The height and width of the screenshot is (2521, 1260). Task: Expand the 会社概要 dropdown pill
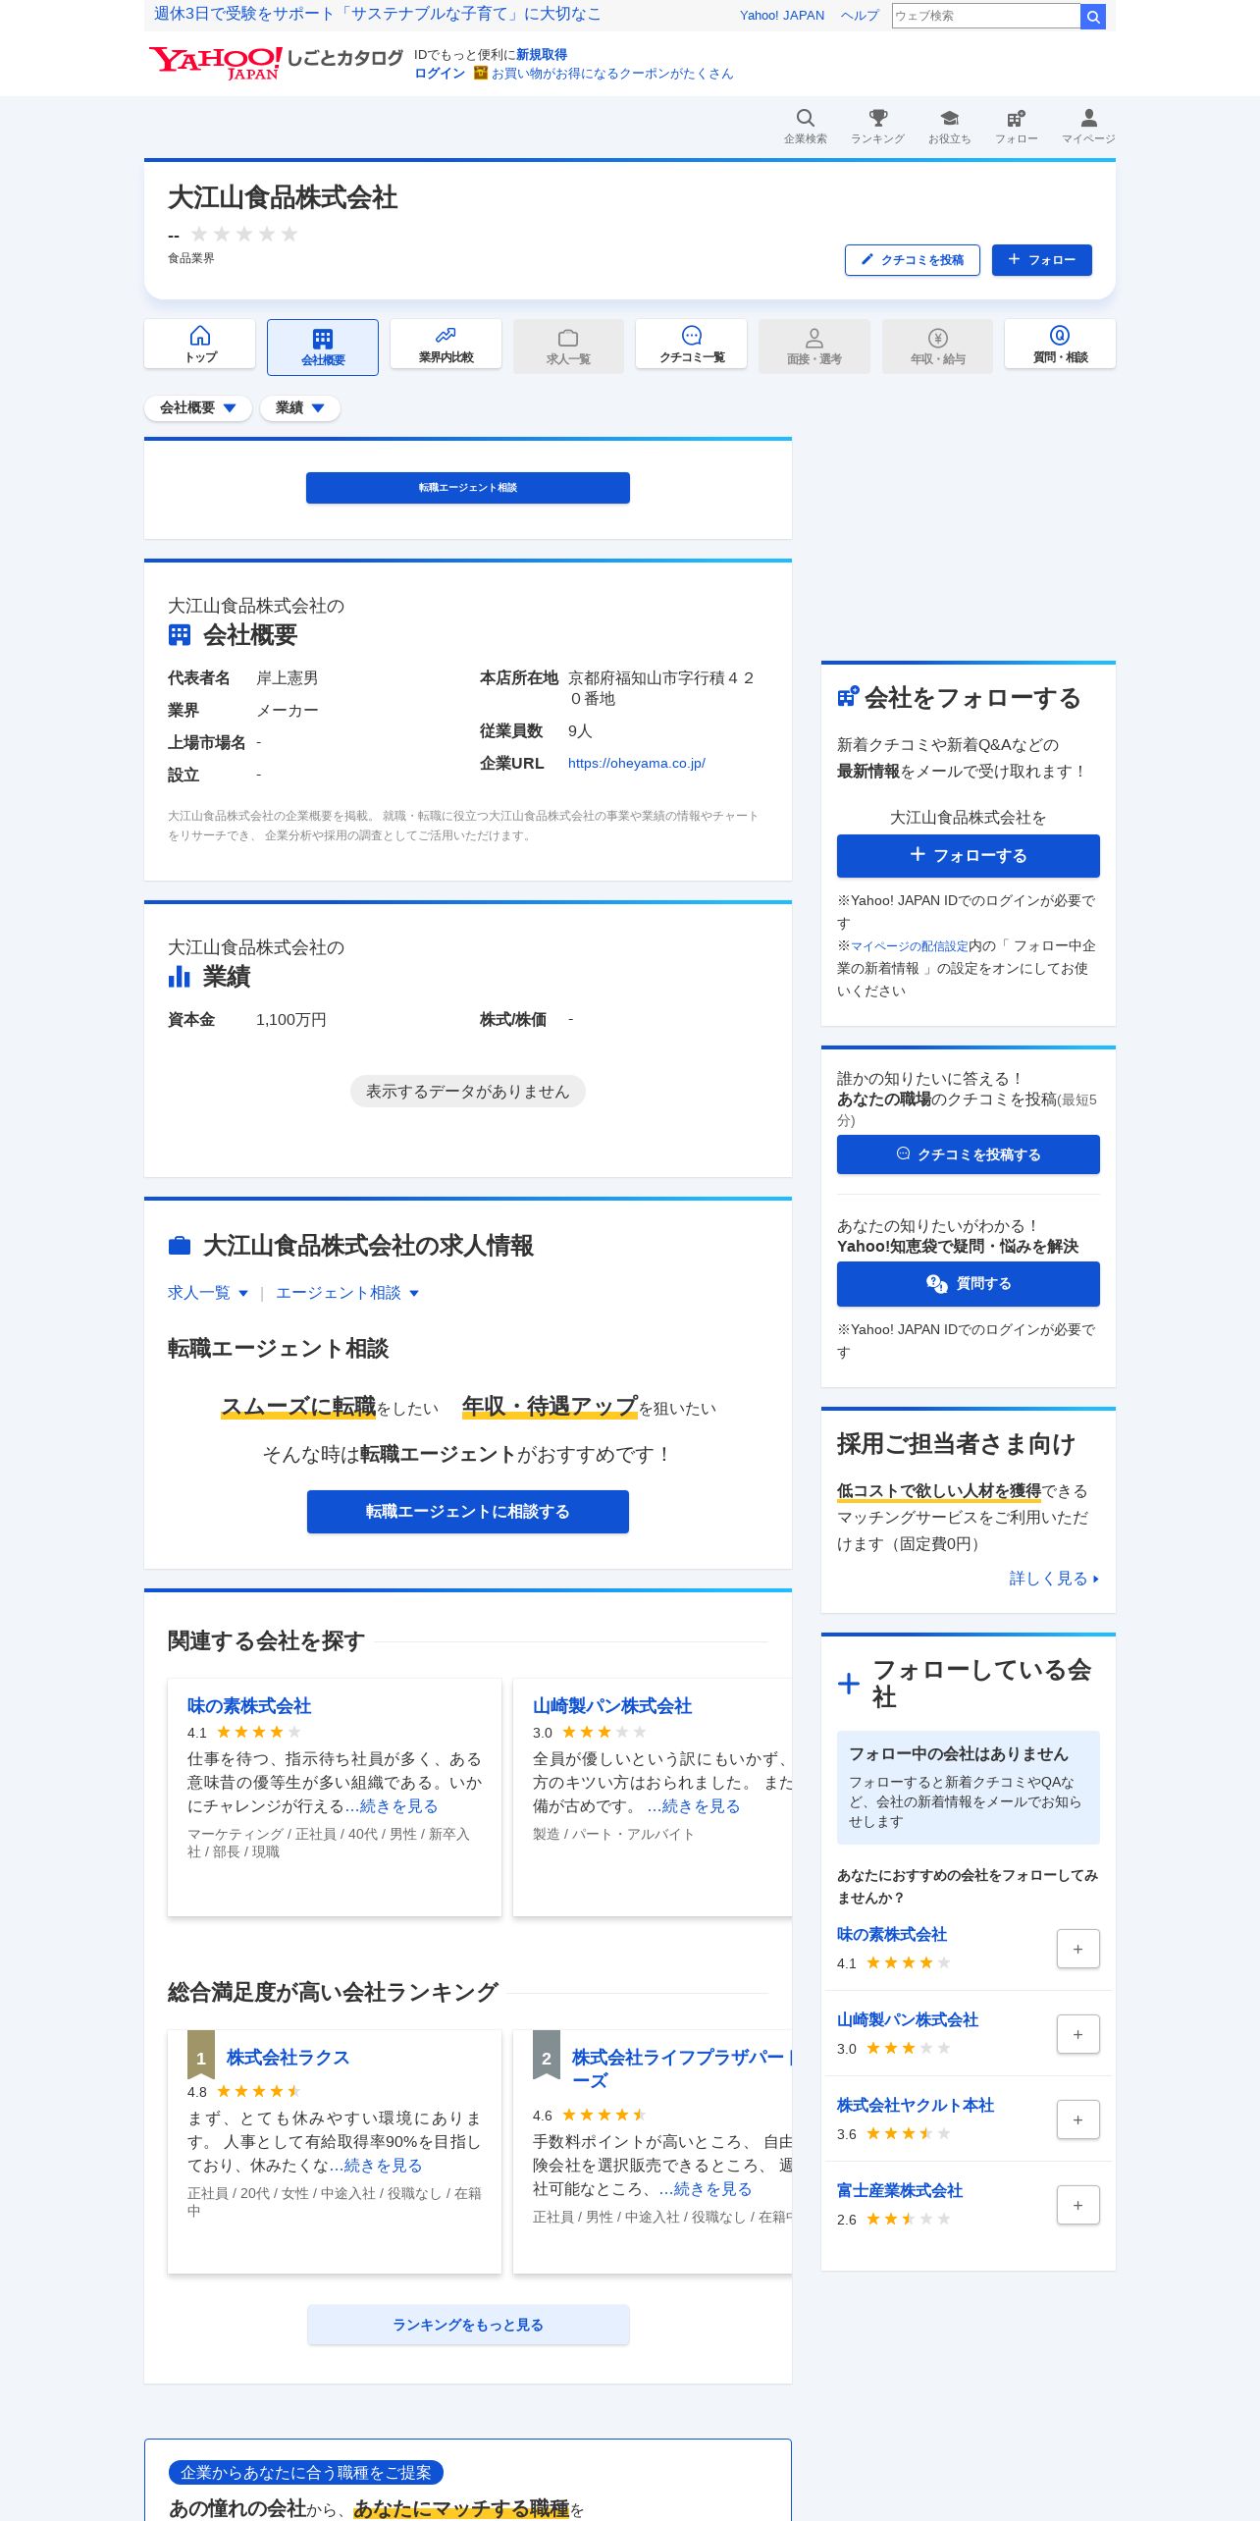[x=198, y=407]
